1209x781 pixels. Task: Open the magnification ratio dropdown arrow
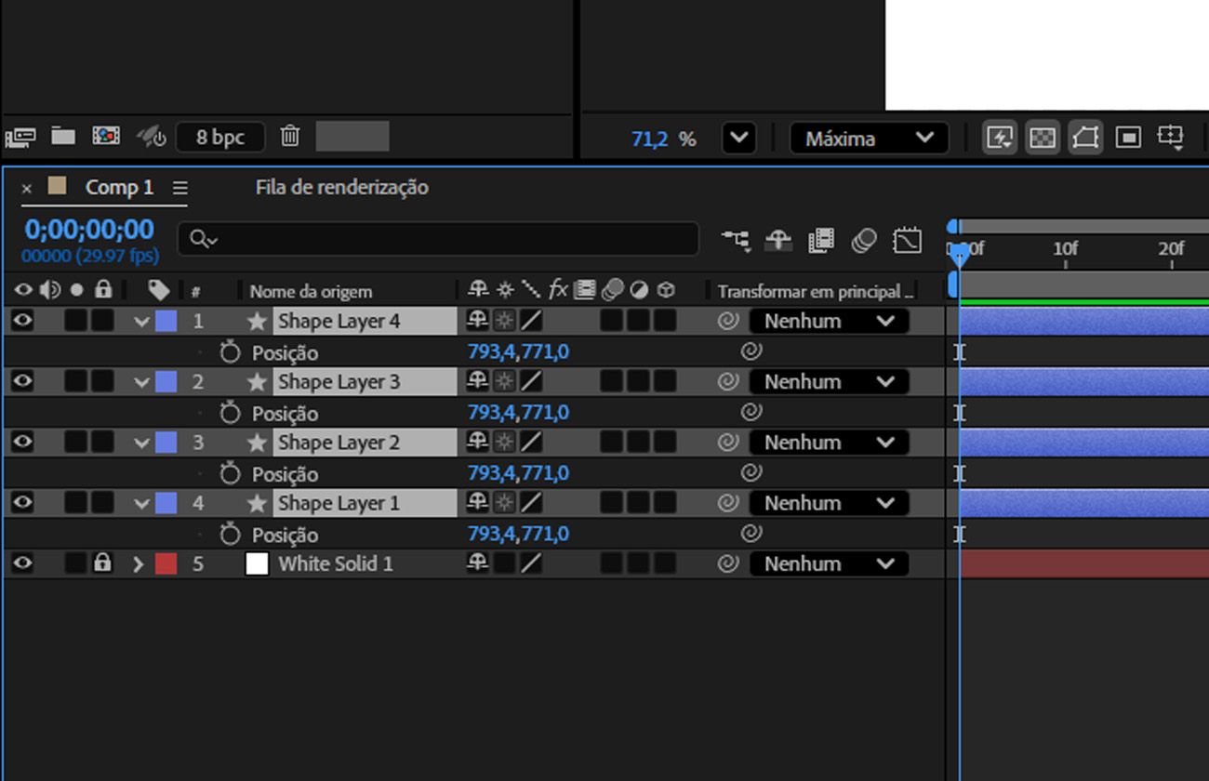738,139
